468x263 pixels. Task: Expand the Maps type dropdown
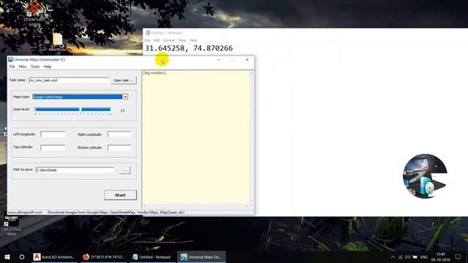click(x=125, y=96)
